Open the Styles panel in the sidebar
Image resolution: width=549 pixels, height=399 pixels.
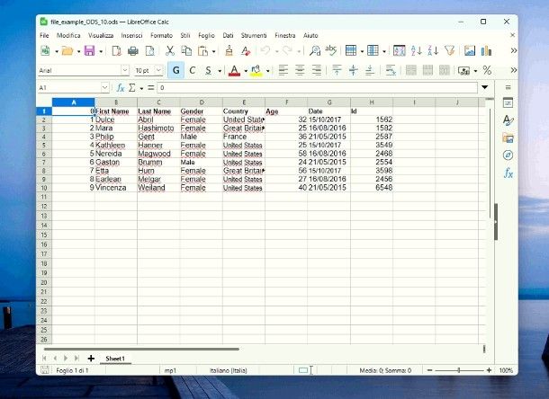[x=508, y=120]
